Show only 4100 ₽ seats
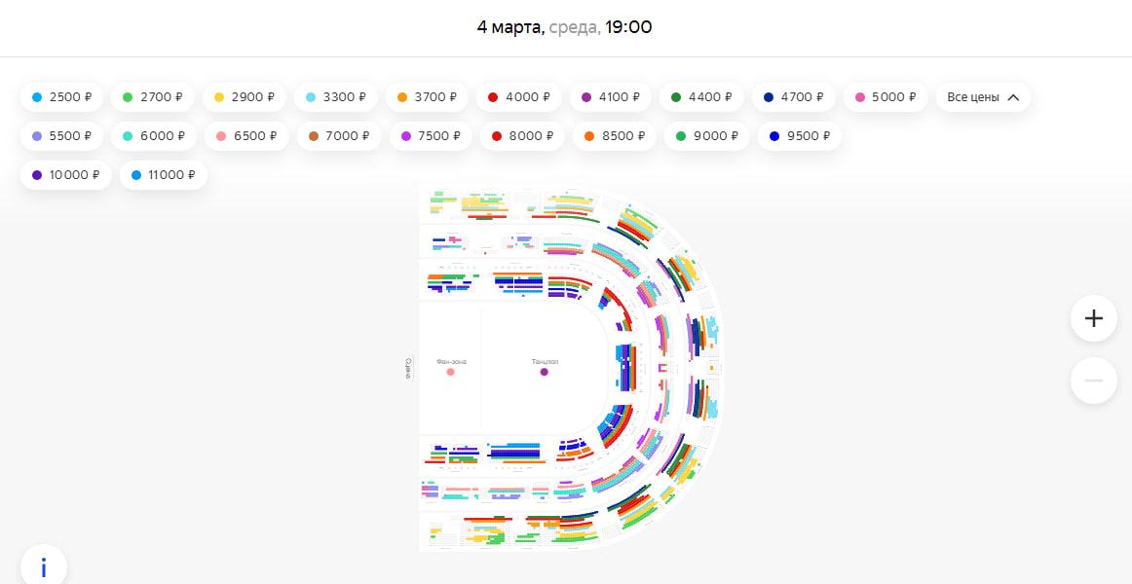Image resolution: width=1132 pixels, height=584 pixels. tap(611, 97)
